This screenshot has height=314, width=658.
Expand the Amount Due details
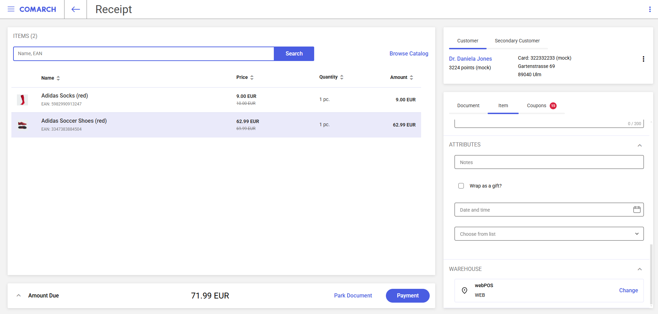pyautogui.click(x=19, y=295)
